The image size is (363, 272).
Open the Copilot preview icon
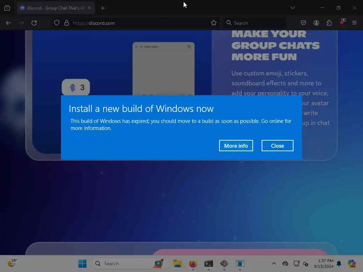coord(352,263)
